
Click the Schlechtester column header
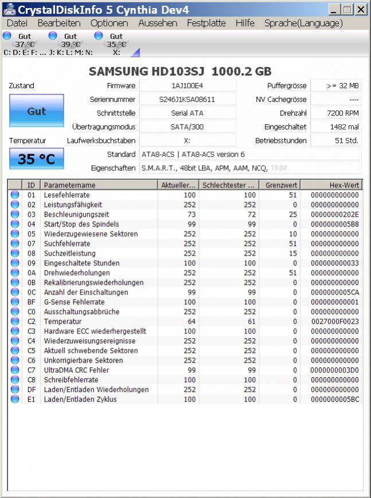pos(229,185)
